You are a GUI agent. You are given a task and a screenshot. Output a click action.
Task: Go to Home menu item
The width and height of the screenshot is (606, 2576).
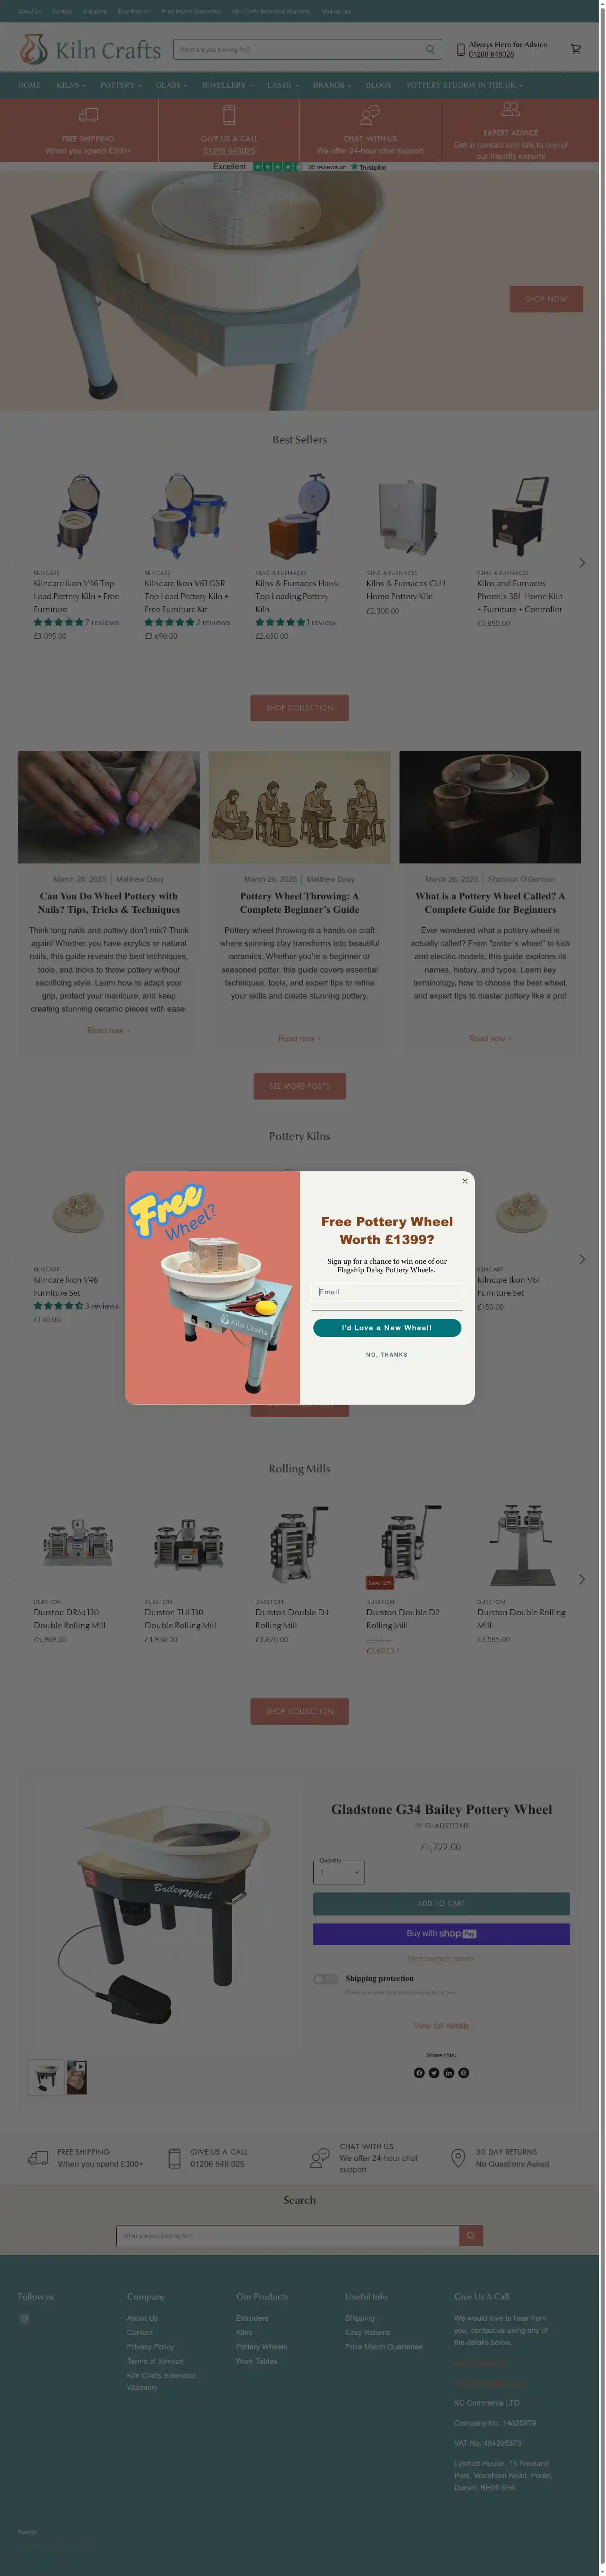pos(29,85)
